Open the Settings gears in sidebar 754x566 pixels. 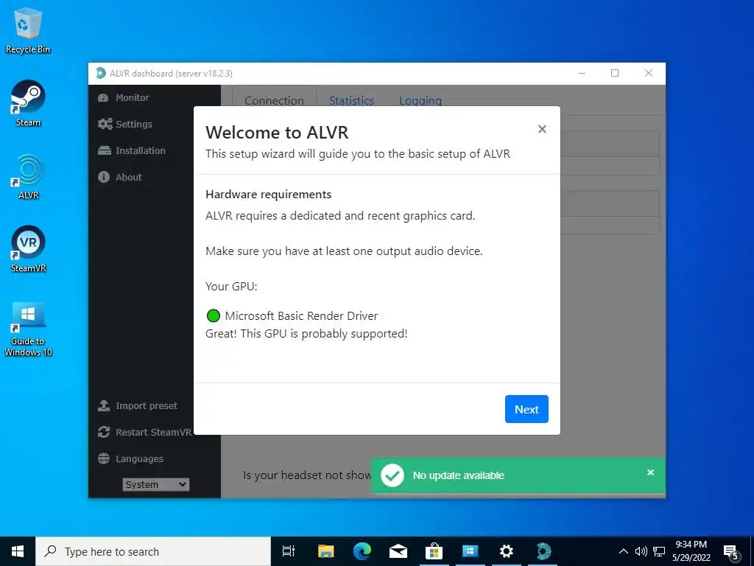[105, 124]
